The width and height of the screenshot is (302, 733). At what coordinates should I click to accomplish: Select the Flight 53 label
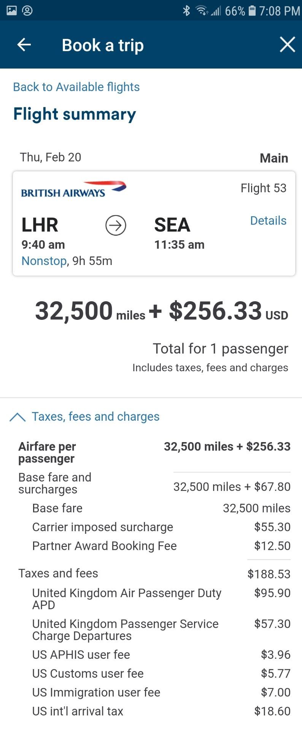point(263,188)
